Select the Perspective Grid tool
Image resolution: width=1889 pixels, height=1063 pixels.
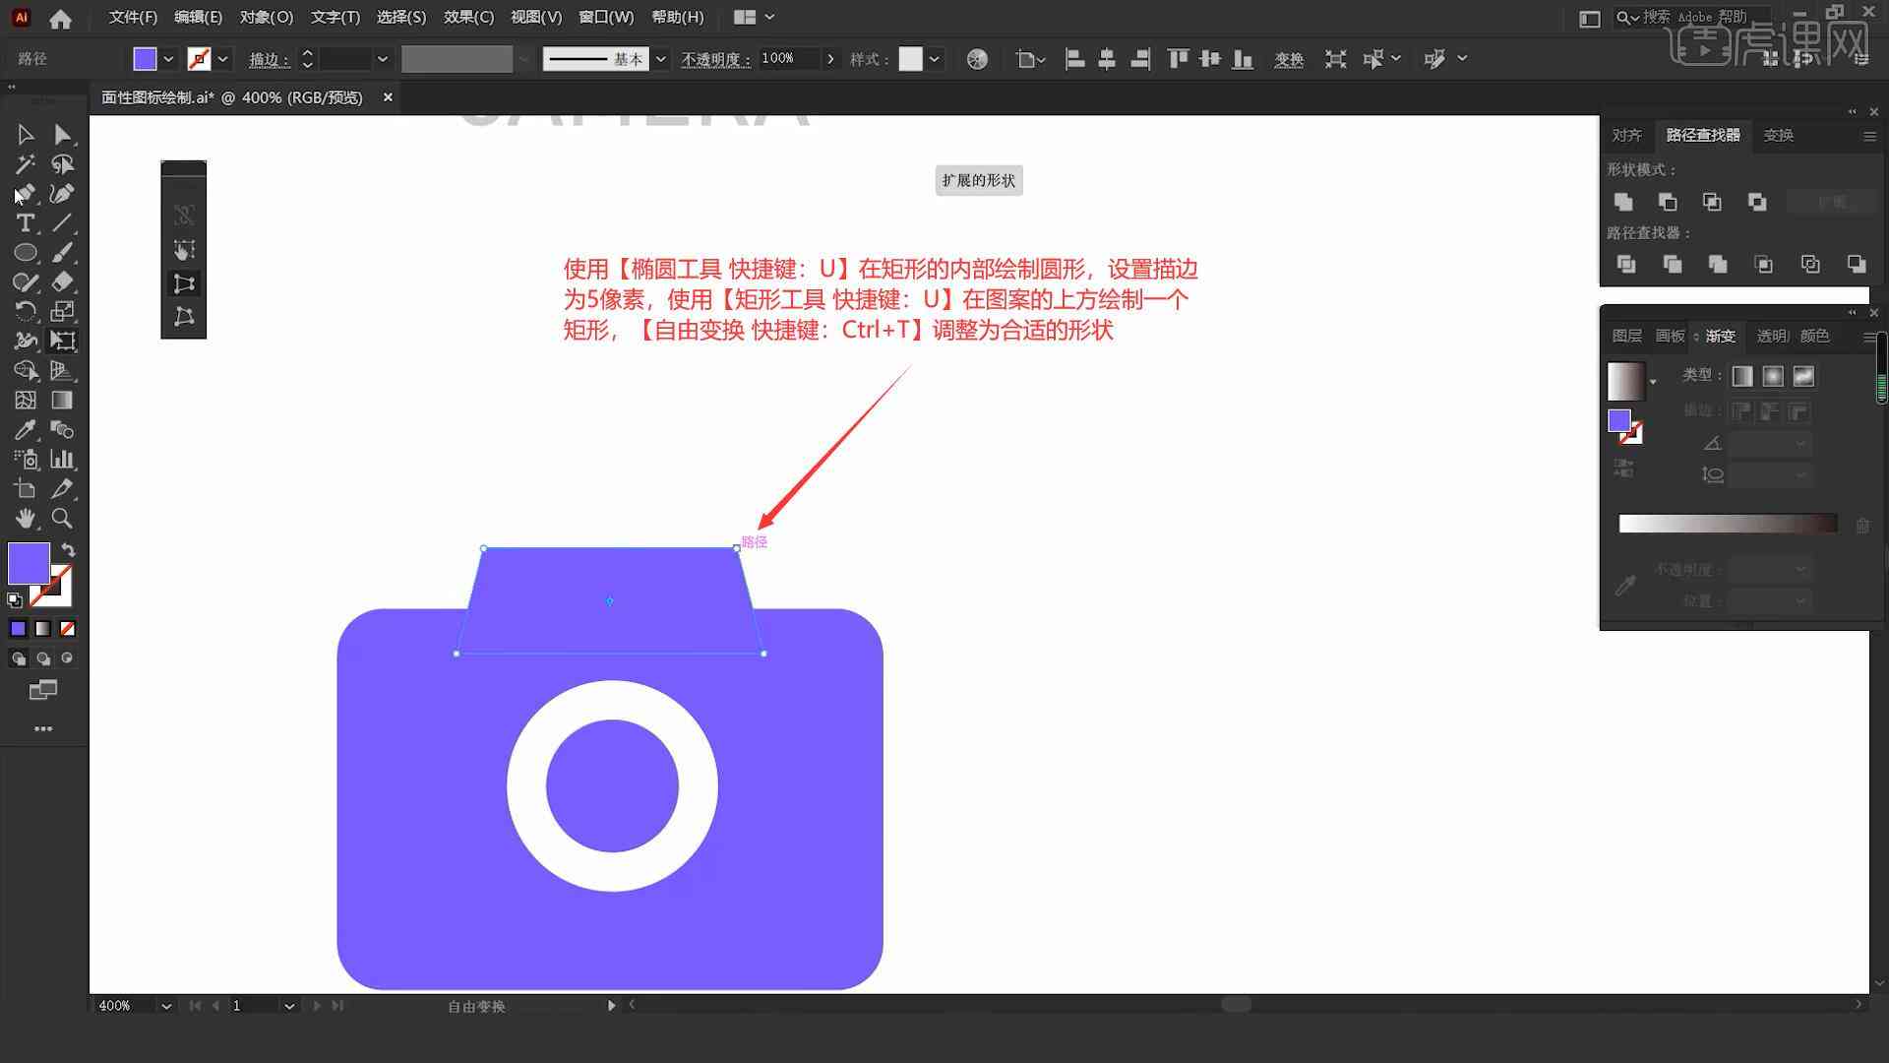coord(62,370)
